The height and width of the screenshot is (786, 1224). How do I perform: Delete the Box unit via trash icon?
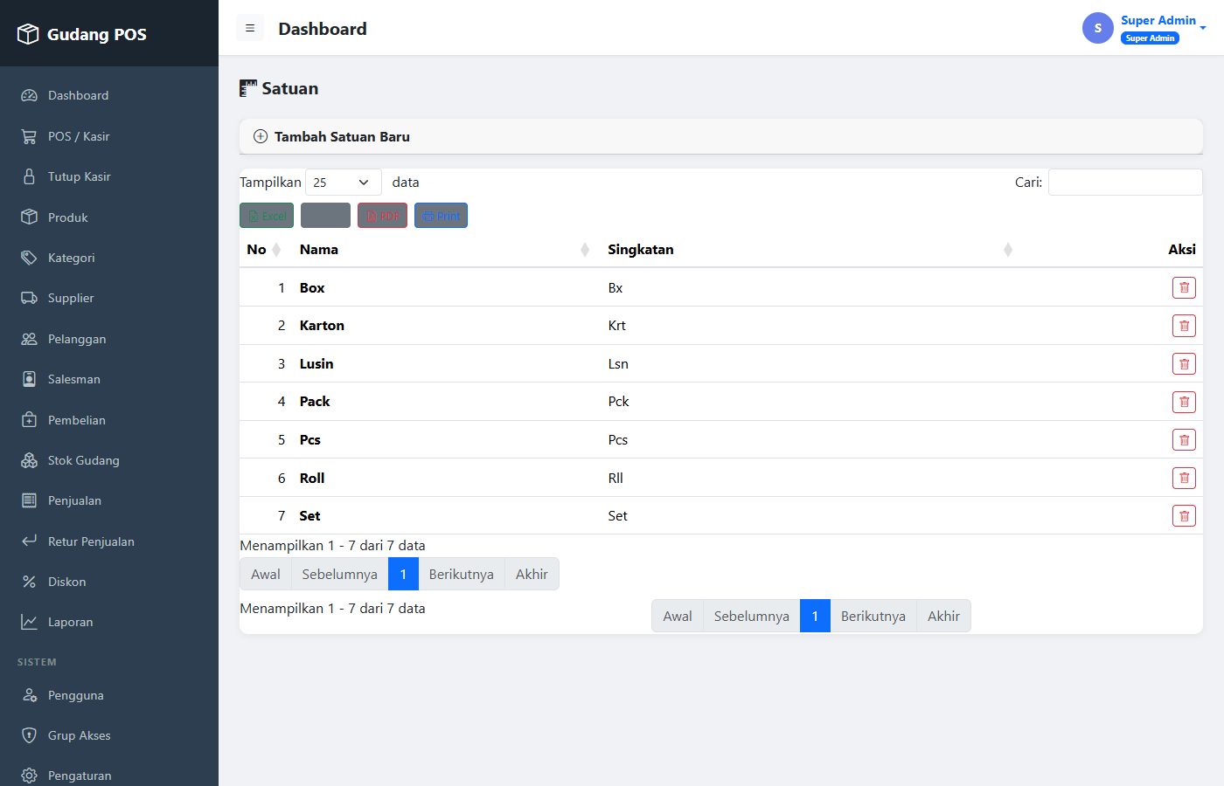pos(1184,287)
